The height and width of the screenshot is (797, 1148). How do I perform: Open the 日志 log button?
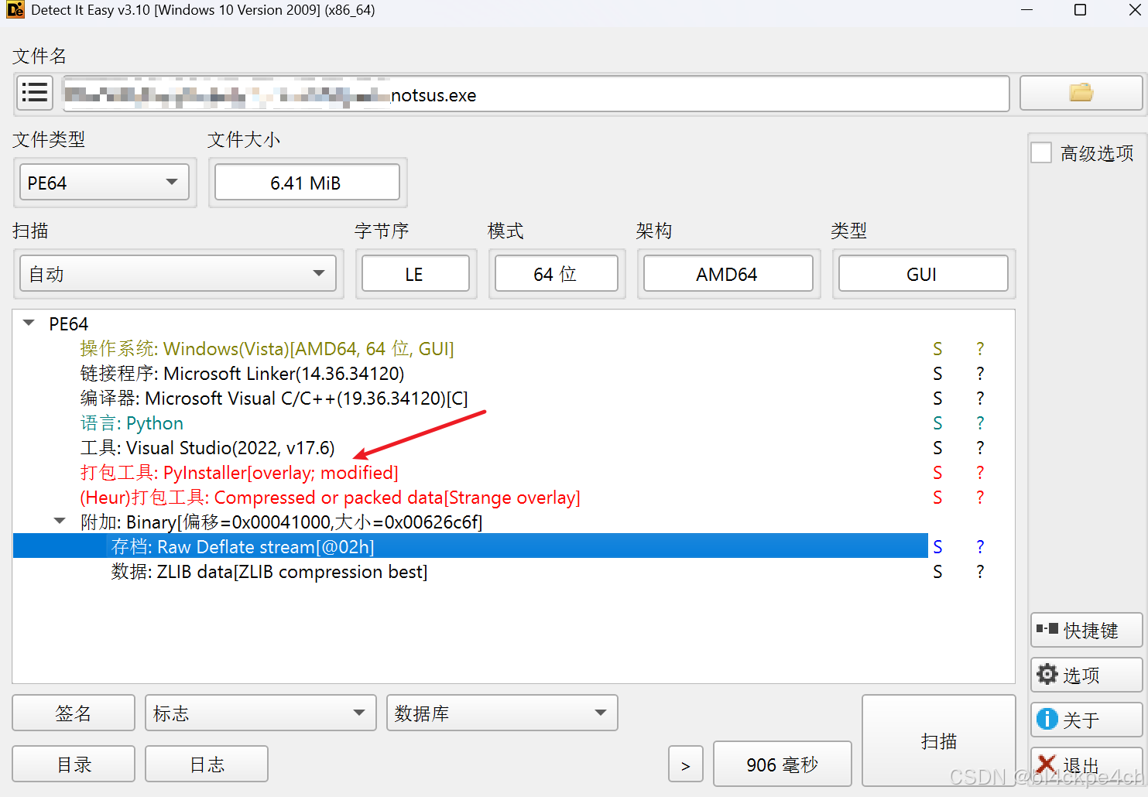207,764
